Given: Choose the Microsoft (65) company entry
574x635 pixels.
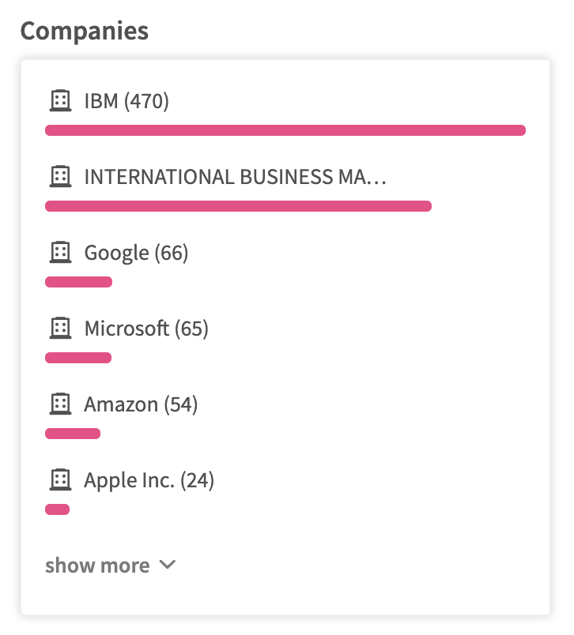Looking at the screenshot, I should (146, 329).
